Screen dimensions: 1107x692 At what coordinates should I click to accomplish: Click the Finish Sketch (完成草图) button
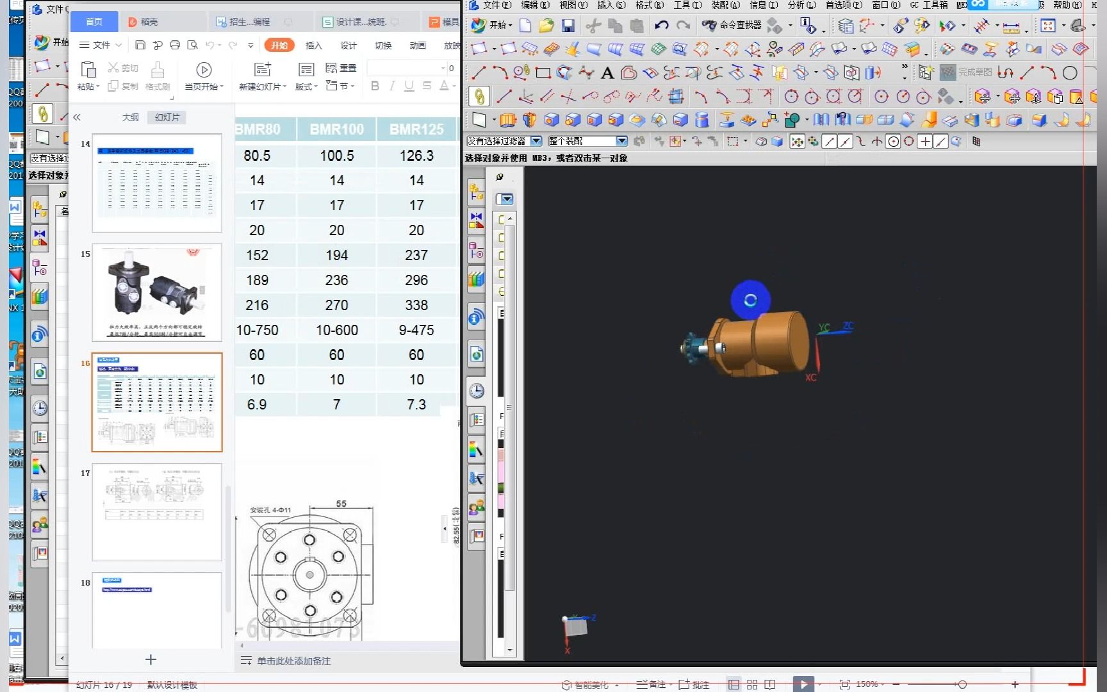coord(967,72)
